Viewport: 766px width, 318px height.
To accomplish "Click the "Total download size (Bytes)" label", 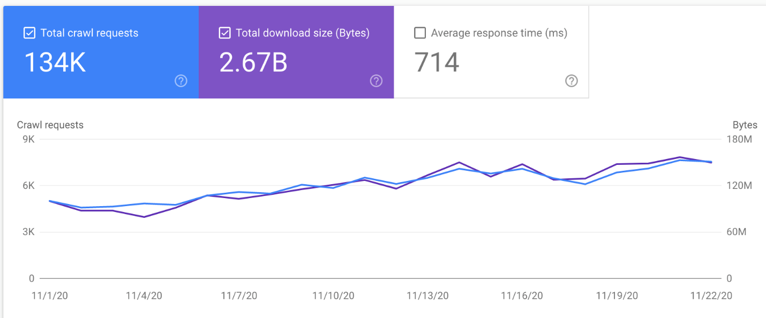I will (303, 33).
